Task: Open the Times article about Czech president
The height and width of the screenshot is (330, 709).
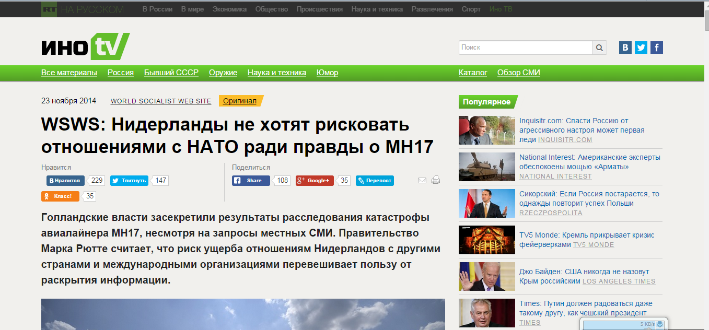Action: [x=586, y=308]
